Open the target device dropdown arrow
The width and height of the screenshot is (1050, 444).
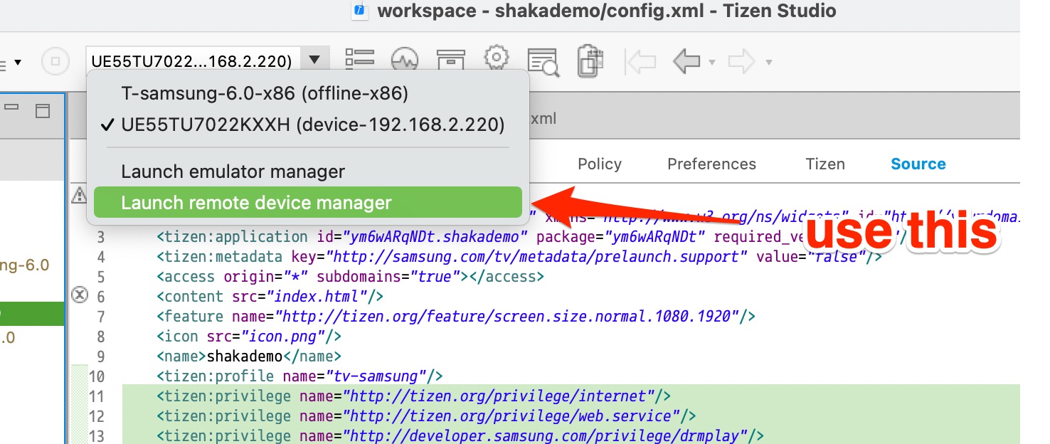pos(316,60)
